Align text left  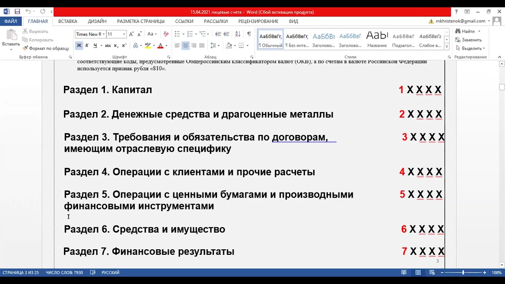[178, 46]
